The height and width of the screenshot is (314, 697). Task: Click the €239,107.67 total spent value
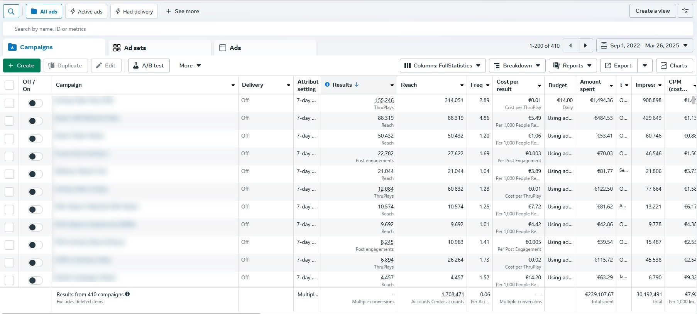(599, 294)
